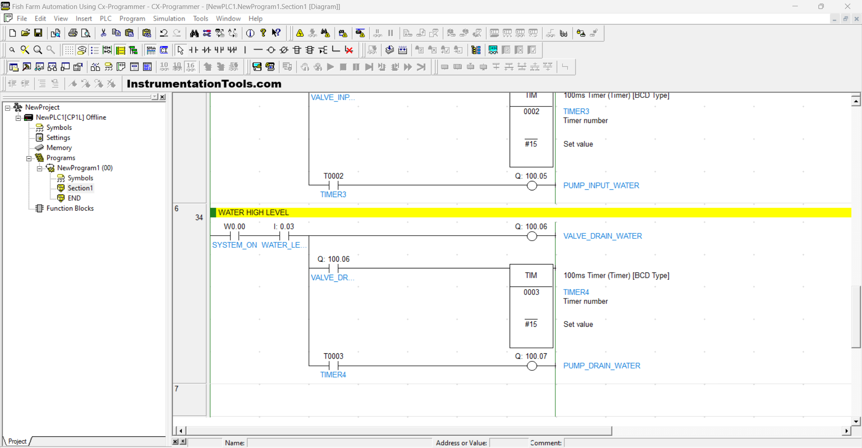
Task: Open the File menu
Action: coord(22,18)
